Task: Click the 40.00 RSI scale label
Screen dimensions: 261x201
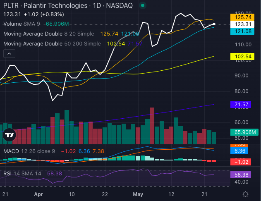Action: [242, 182]
